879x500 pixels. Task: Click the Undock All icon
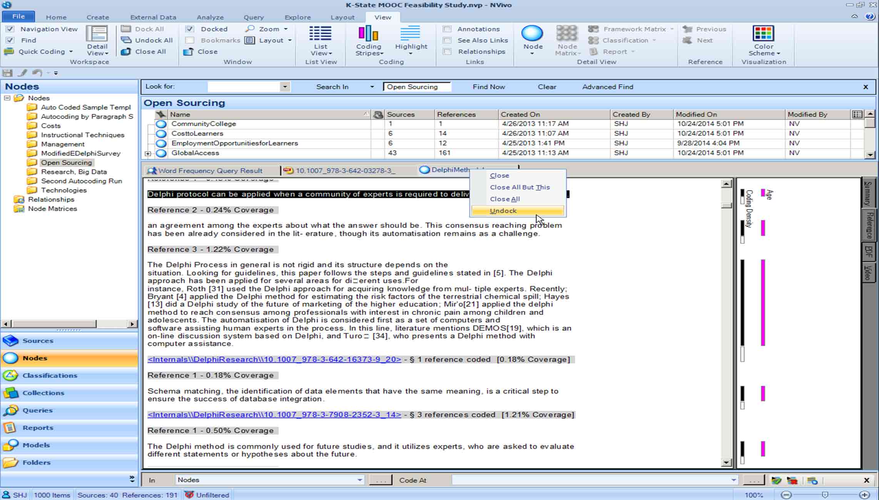(x=126, y=40)
